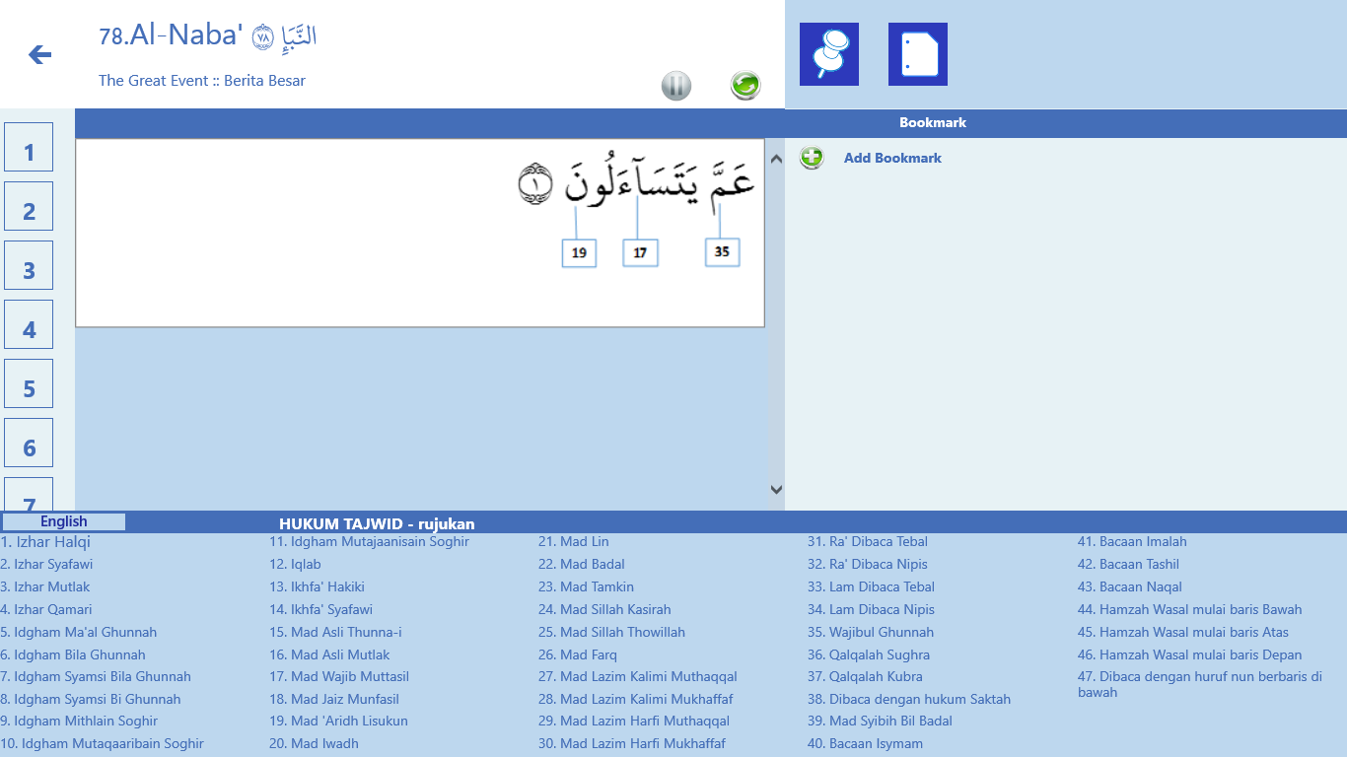Click the Al-Naba' surah medallion symbol
The image size is (1347, 757).
262,38
